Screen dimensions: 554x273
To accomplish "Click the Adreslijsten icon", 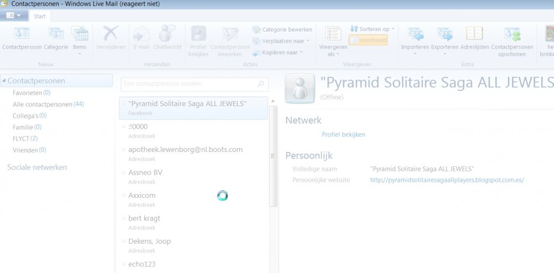I will click(475, 34).
